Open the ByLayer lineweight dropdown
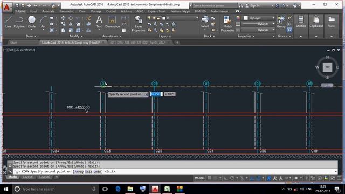The image size is (345, 194). [x=258, y=24]
